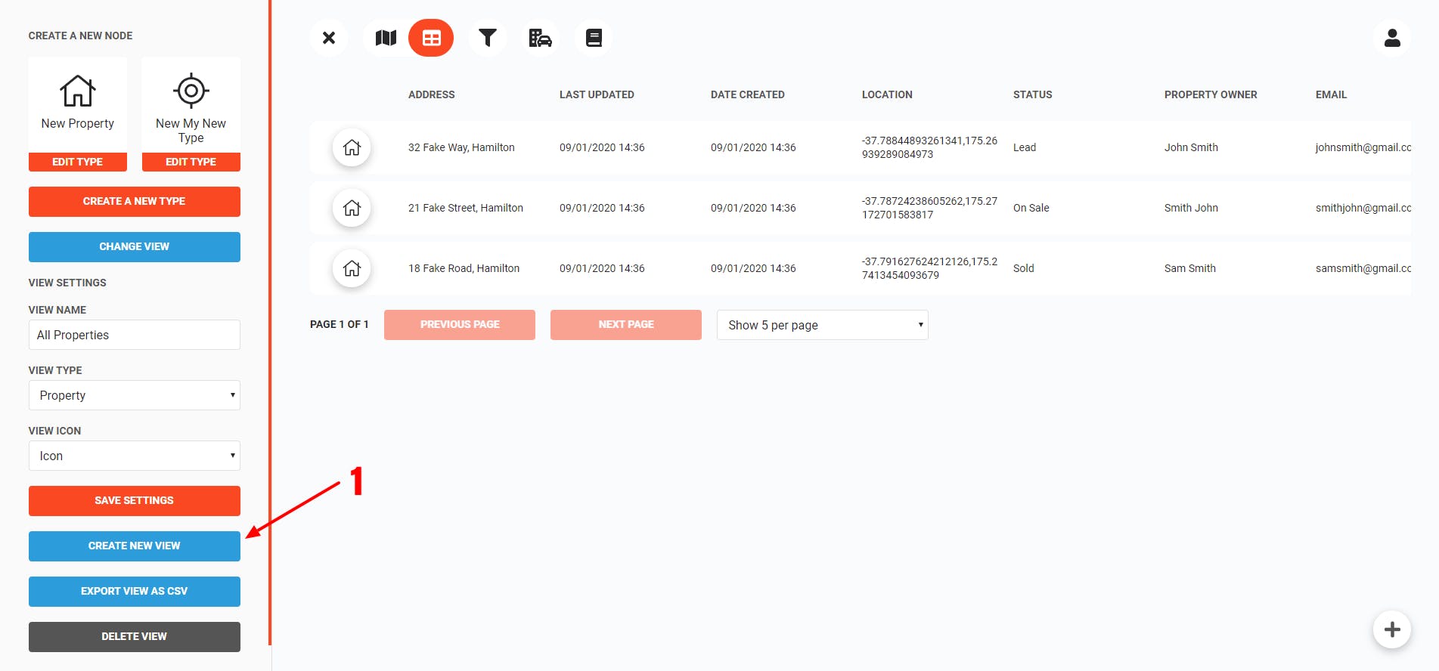Sort by Date Created column header
Viewport: 1439px width, 671px height.
[748, 94]
